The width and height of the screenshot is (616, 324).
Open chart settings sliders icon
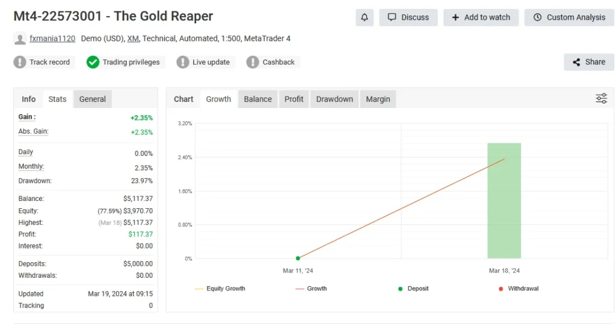tap(602, 98)
